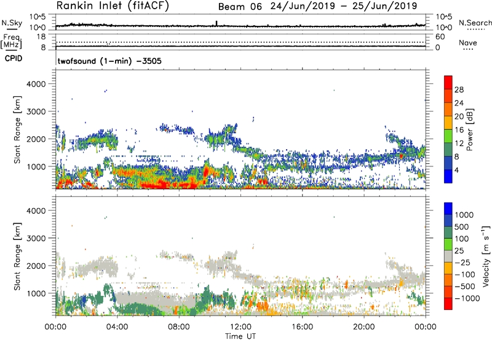The height and width of the screenshot is (340, 492).
Task: Click 'twofsound (1-min) -3505' text
Action: coord(109,61)
